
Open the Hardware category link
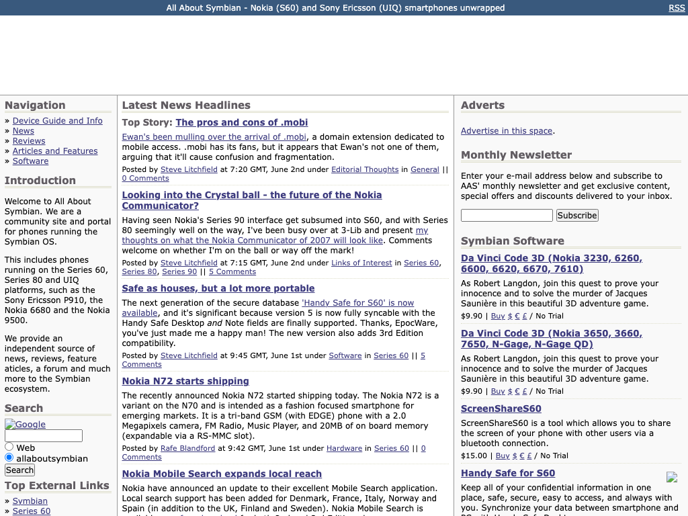(x=345, y=448)
